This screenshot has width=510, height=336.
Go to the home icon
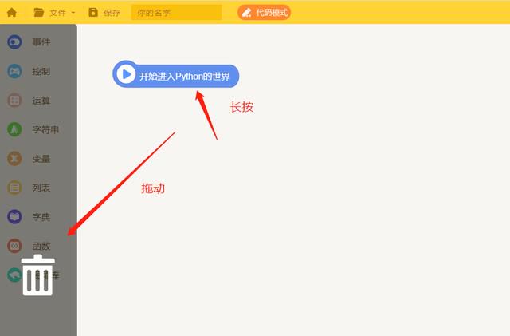12,13
